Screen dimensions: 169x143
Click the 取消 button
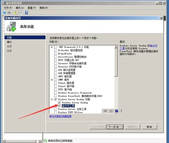click(149, 127)
